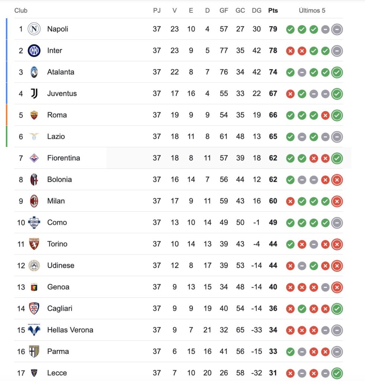This screenshot has height=381, width=365.
Task: Open the Udinese team name
Action: pos(61,265)
